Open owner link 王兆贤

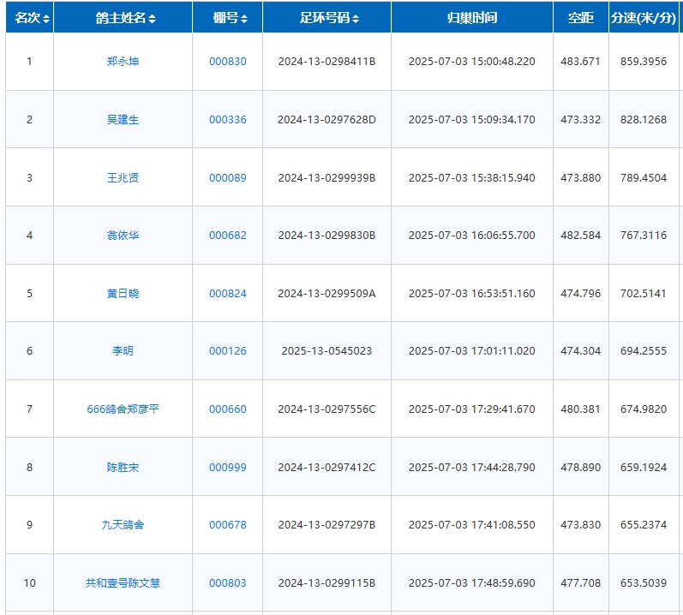coord(123,178)
